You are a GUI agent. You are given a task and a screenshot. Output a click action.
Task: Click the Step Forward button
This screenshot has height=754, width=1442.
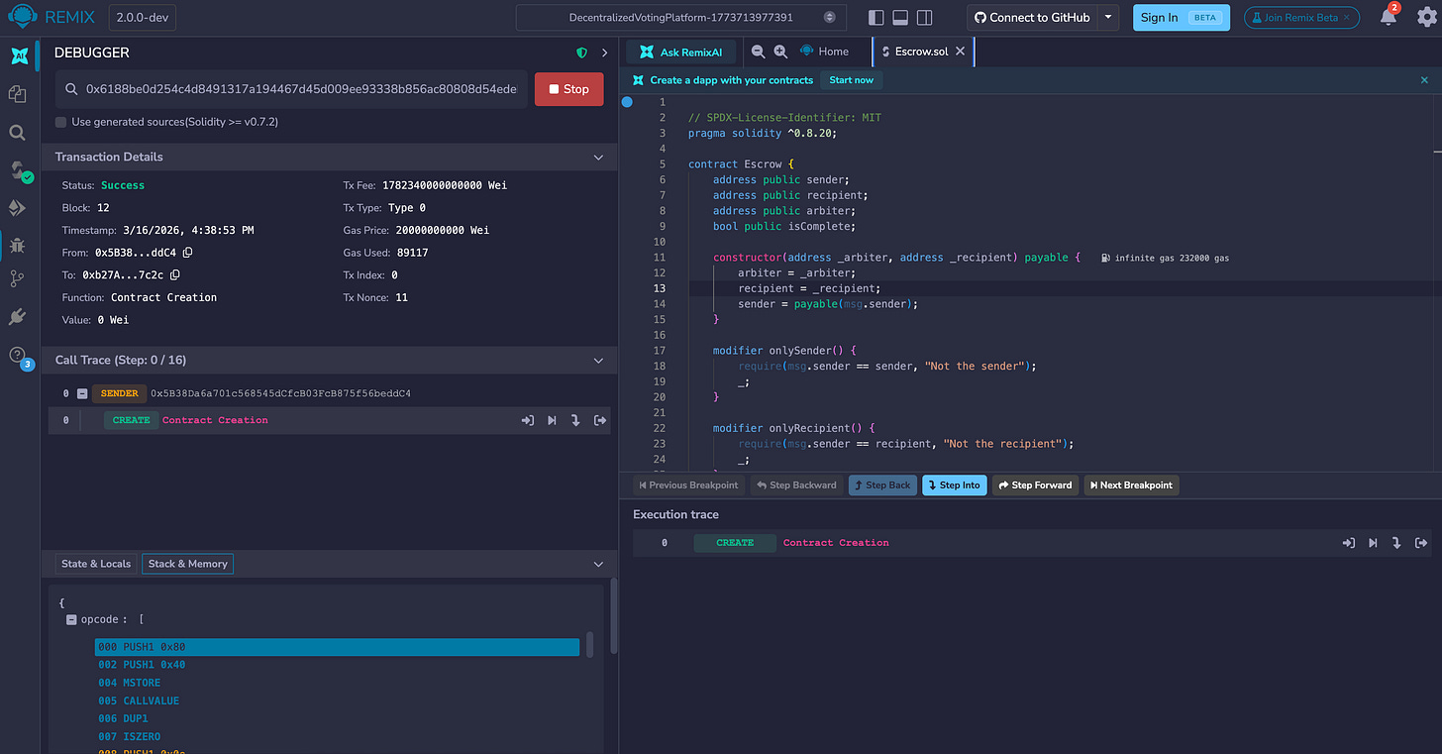pos(1035,485)
